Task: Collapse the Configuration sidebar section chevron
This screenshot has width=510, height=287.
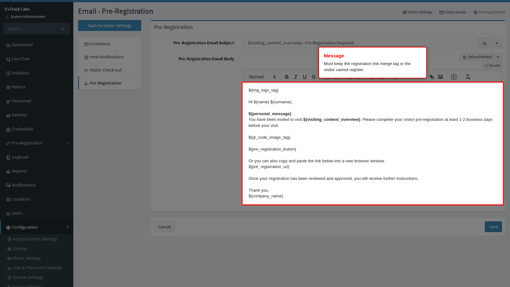Action: (68, 227)
